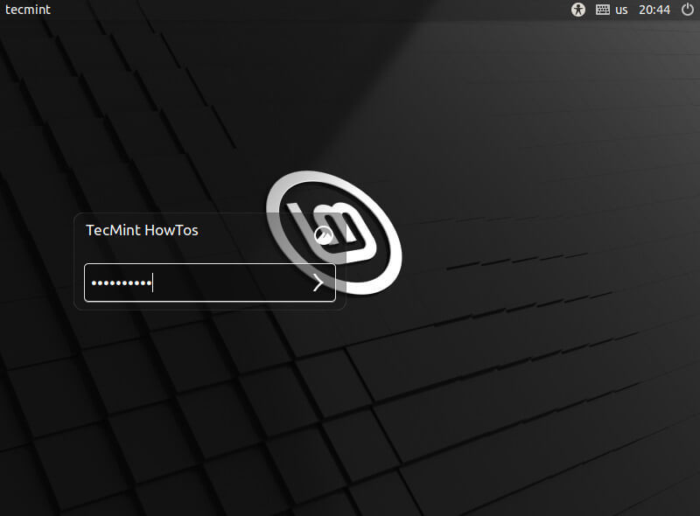Click the "TecMint HowTos" name label
This screenshot has width=700, height=516.
click(x=141, y=230)
